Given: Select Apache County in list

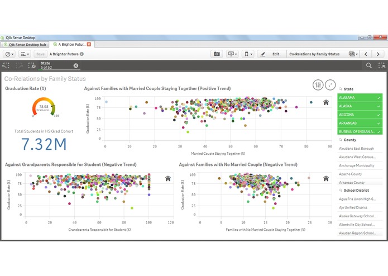Looking at the screenshot, I should pyautogui.click(x=360, y=174).
